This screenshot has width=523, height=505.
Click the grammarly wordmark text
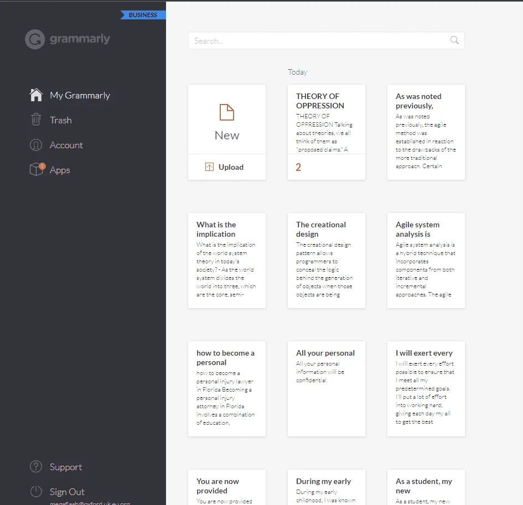(80, 39)
